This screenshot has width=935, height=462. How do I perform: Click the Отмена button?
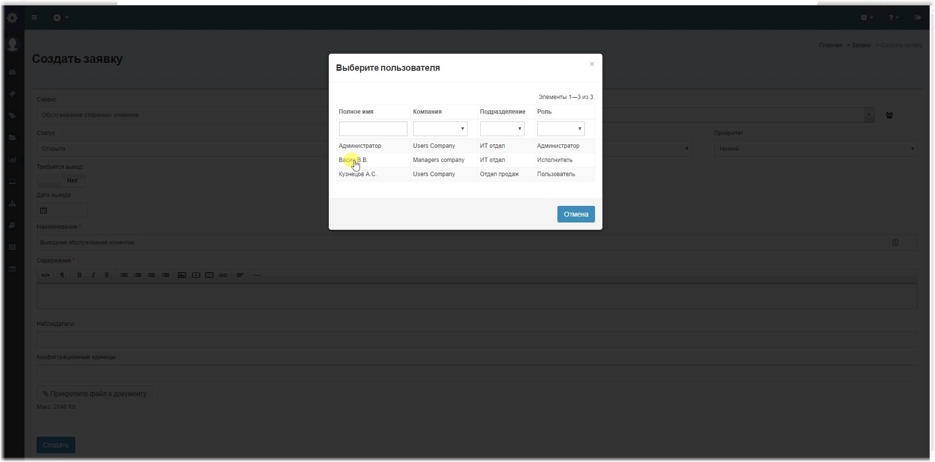[x=576, y=214]
